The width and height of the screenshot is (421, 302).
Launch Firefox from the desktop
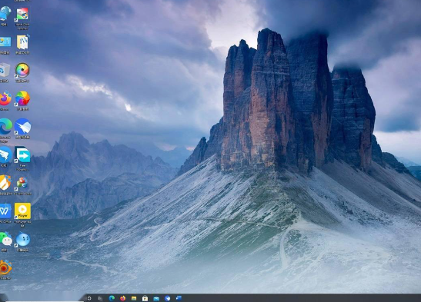click(x=5, y=98)
